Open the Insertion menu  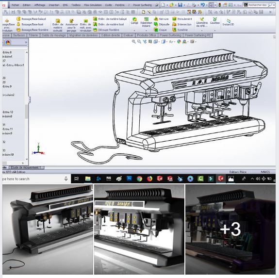tap(54, 5)
